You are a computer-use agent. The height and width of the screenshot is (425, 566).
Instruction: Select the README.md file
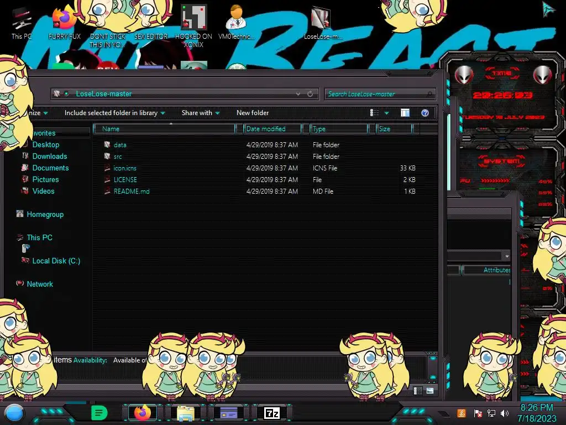(132, 191)
